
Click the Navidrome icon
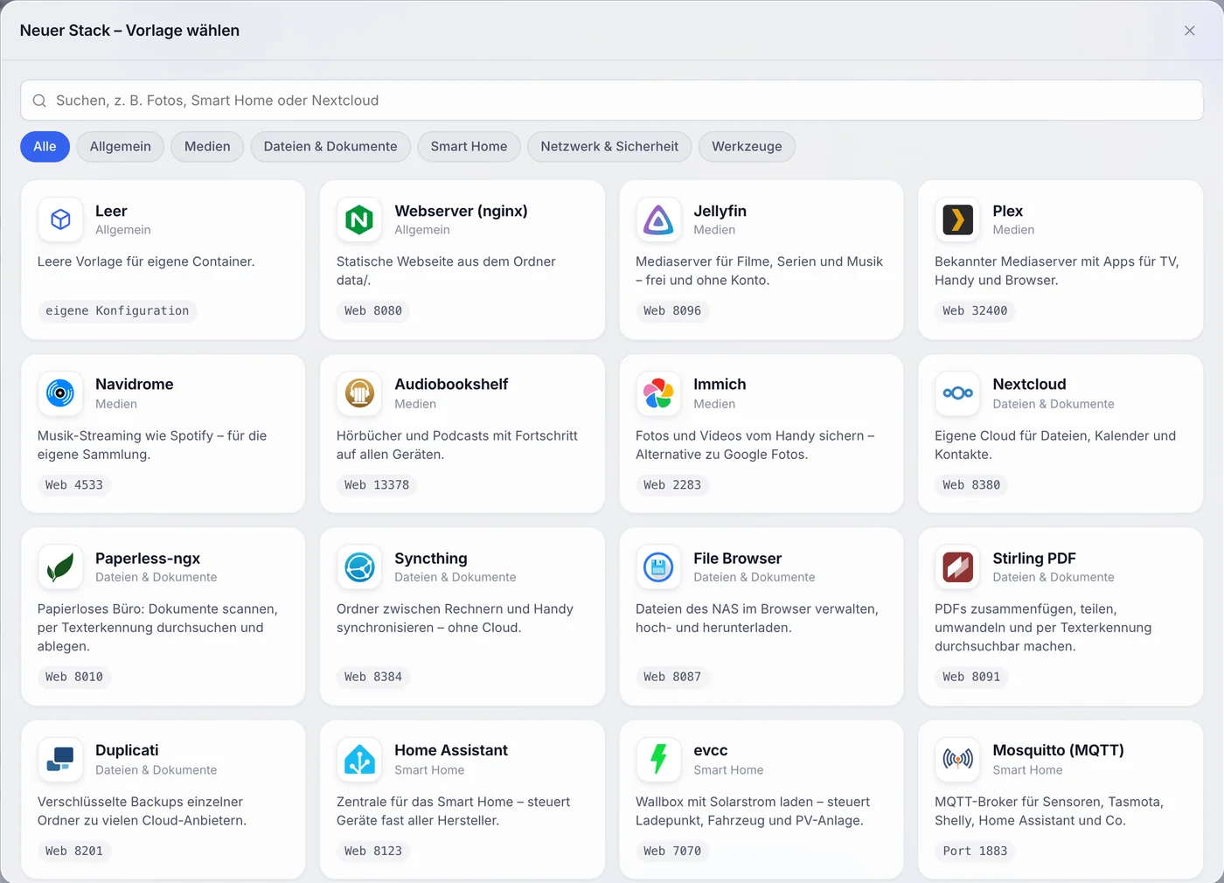pos(60,393)
